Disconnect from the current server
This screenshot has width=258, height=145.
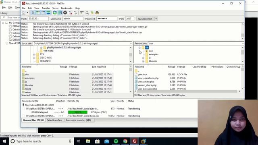tap(71, 12)
